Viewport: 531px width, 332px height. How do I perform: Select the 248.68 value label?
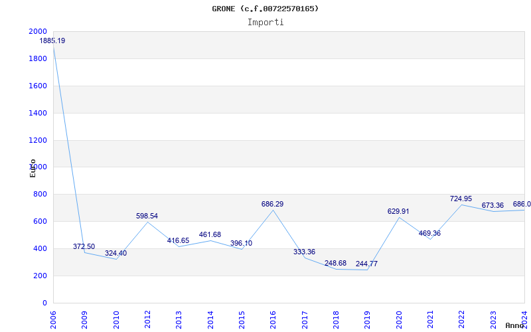pyautogui.click(x=336, y=263)
